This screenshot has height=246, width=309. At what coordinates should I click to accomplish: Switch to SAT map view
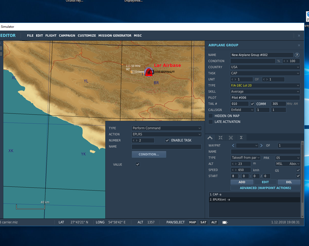203,222
